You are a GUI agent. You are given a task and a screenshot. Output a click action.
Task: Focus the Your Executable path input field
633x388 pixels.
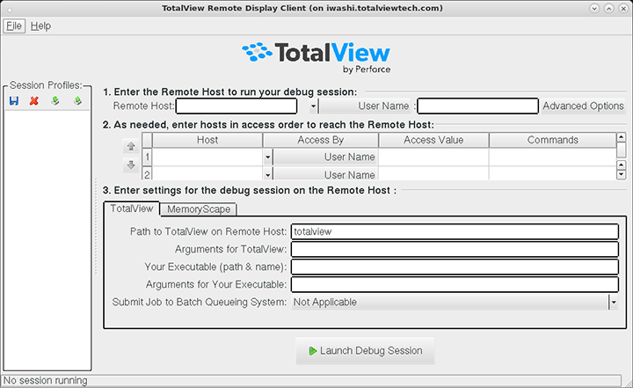pyautogui.click(x=455, y=267)
